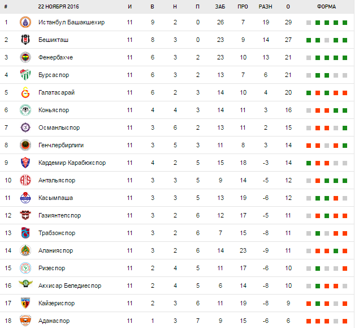Click the Istanbul Başakşehir club logo
Image resolution: width=359 pixels, height=328 pixels.
click(x=24, y=23)
